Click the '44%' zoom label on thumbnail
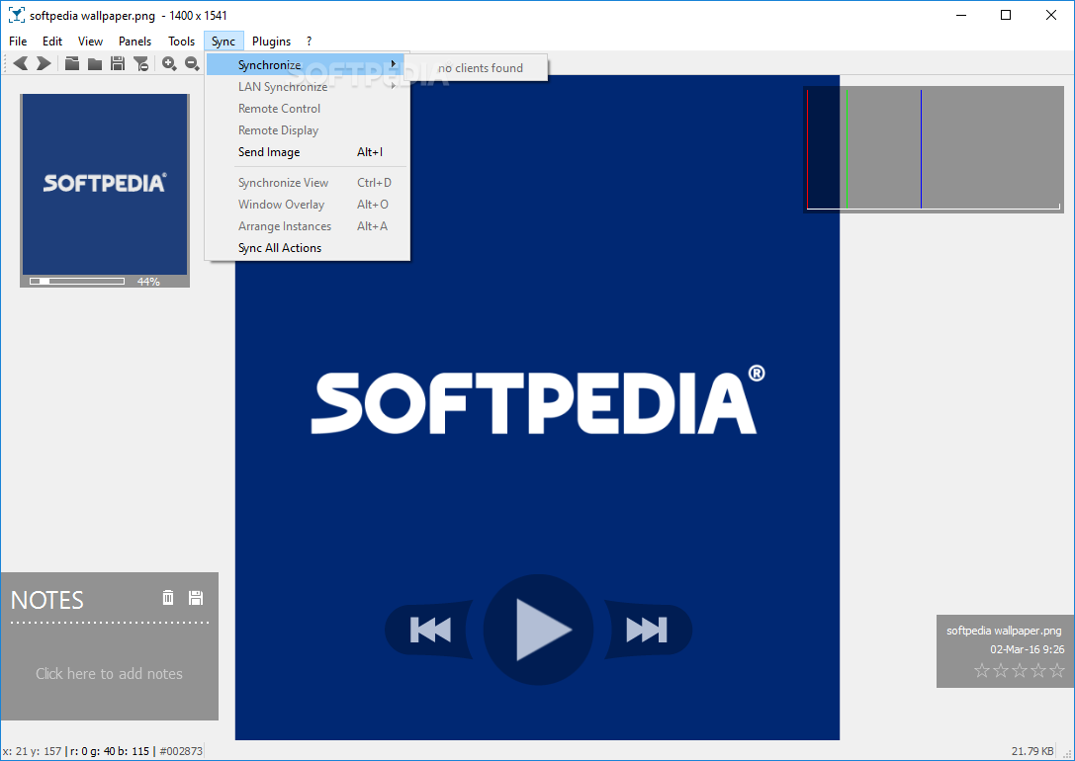This screenshot has height=761, width=1075. click(x=148, y=282)
